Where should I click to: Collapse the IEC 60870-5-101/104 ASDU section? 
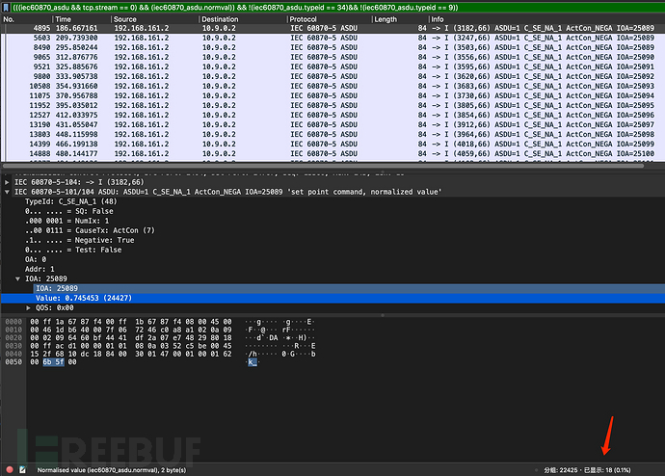(9, 192)
